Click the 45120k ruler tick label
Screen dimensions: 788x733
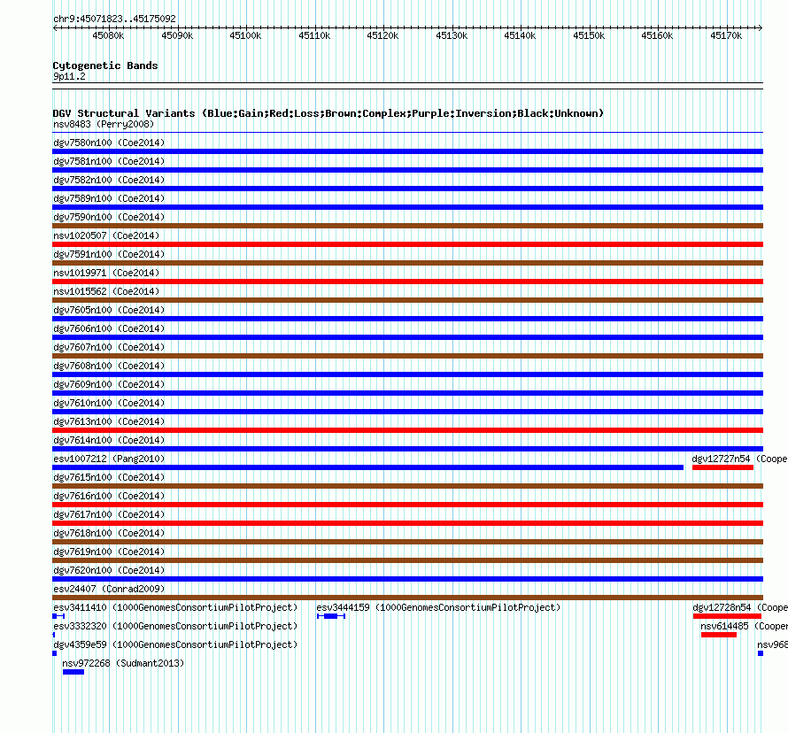382,35
